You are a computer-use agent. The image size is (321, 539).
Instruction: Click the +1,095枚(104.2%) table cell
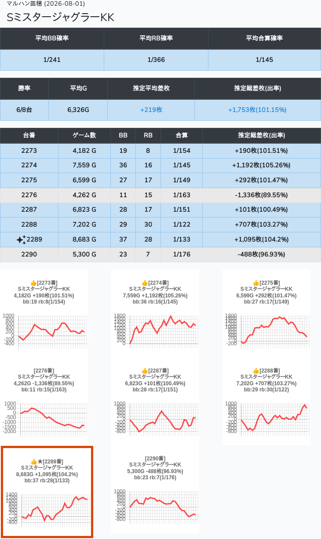click(262, 239)
